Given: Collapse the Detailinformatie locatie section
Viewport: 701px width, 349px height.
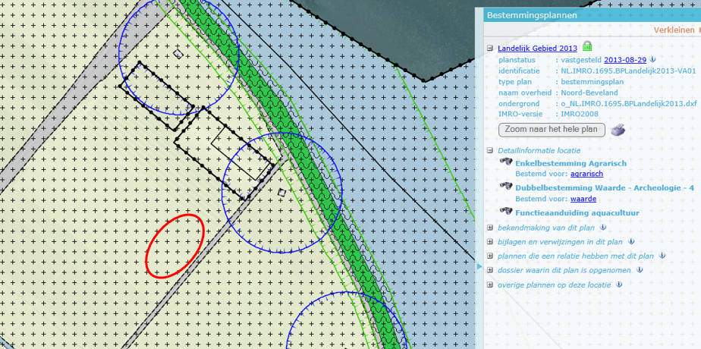Looking at the screenshot, I should [x=490, y=151].
